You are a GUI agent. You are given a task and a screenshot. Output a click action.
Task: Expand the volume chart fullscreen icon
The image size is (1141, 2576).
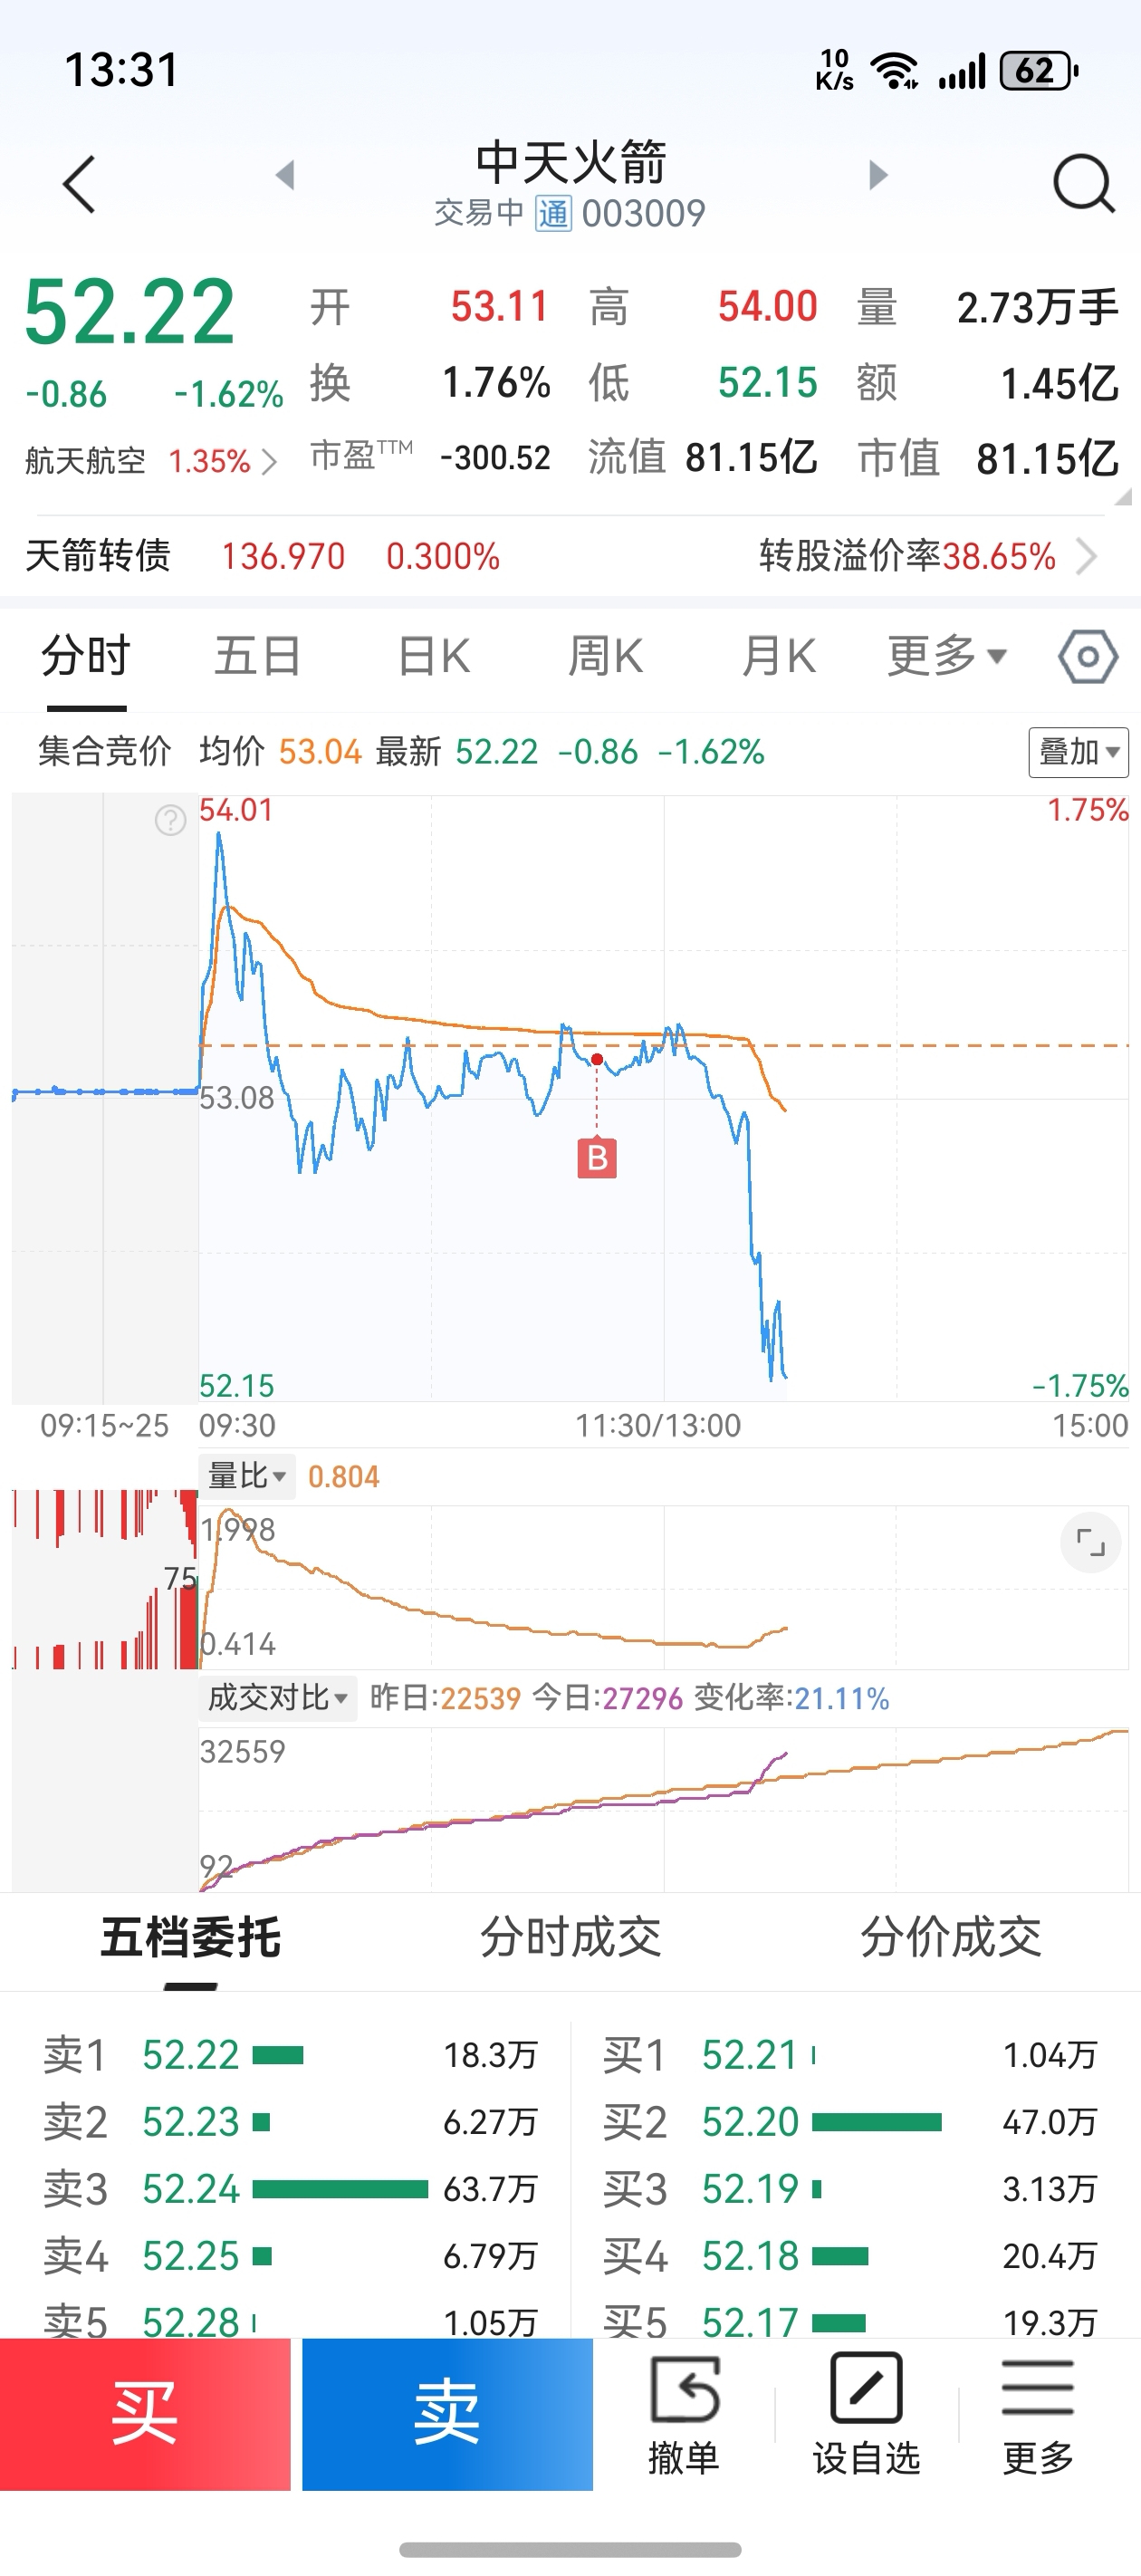pos(1090,1542)
